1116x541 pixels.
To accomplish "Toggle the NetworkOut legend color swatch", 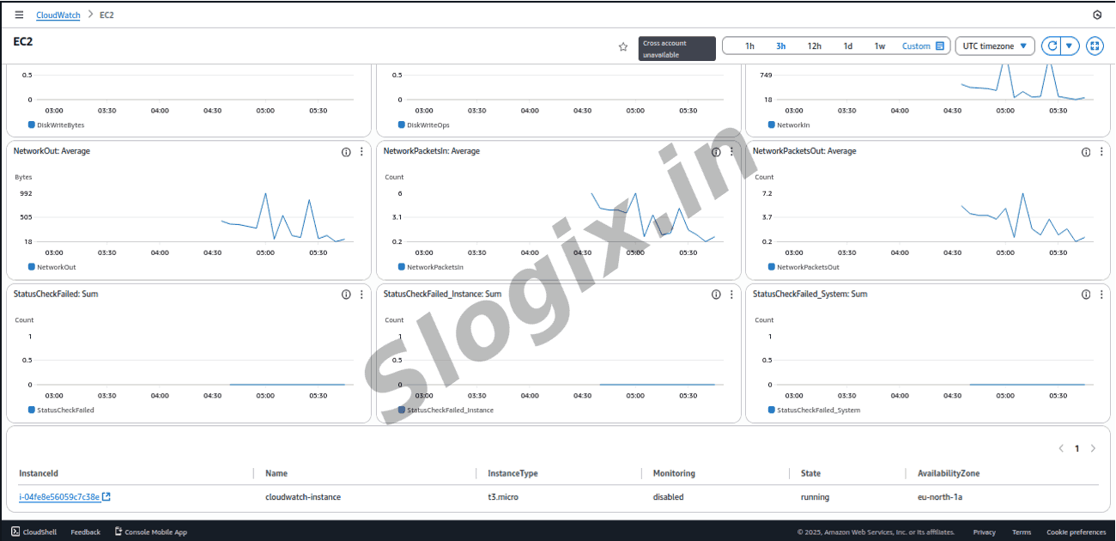I will tap(32, 267).
